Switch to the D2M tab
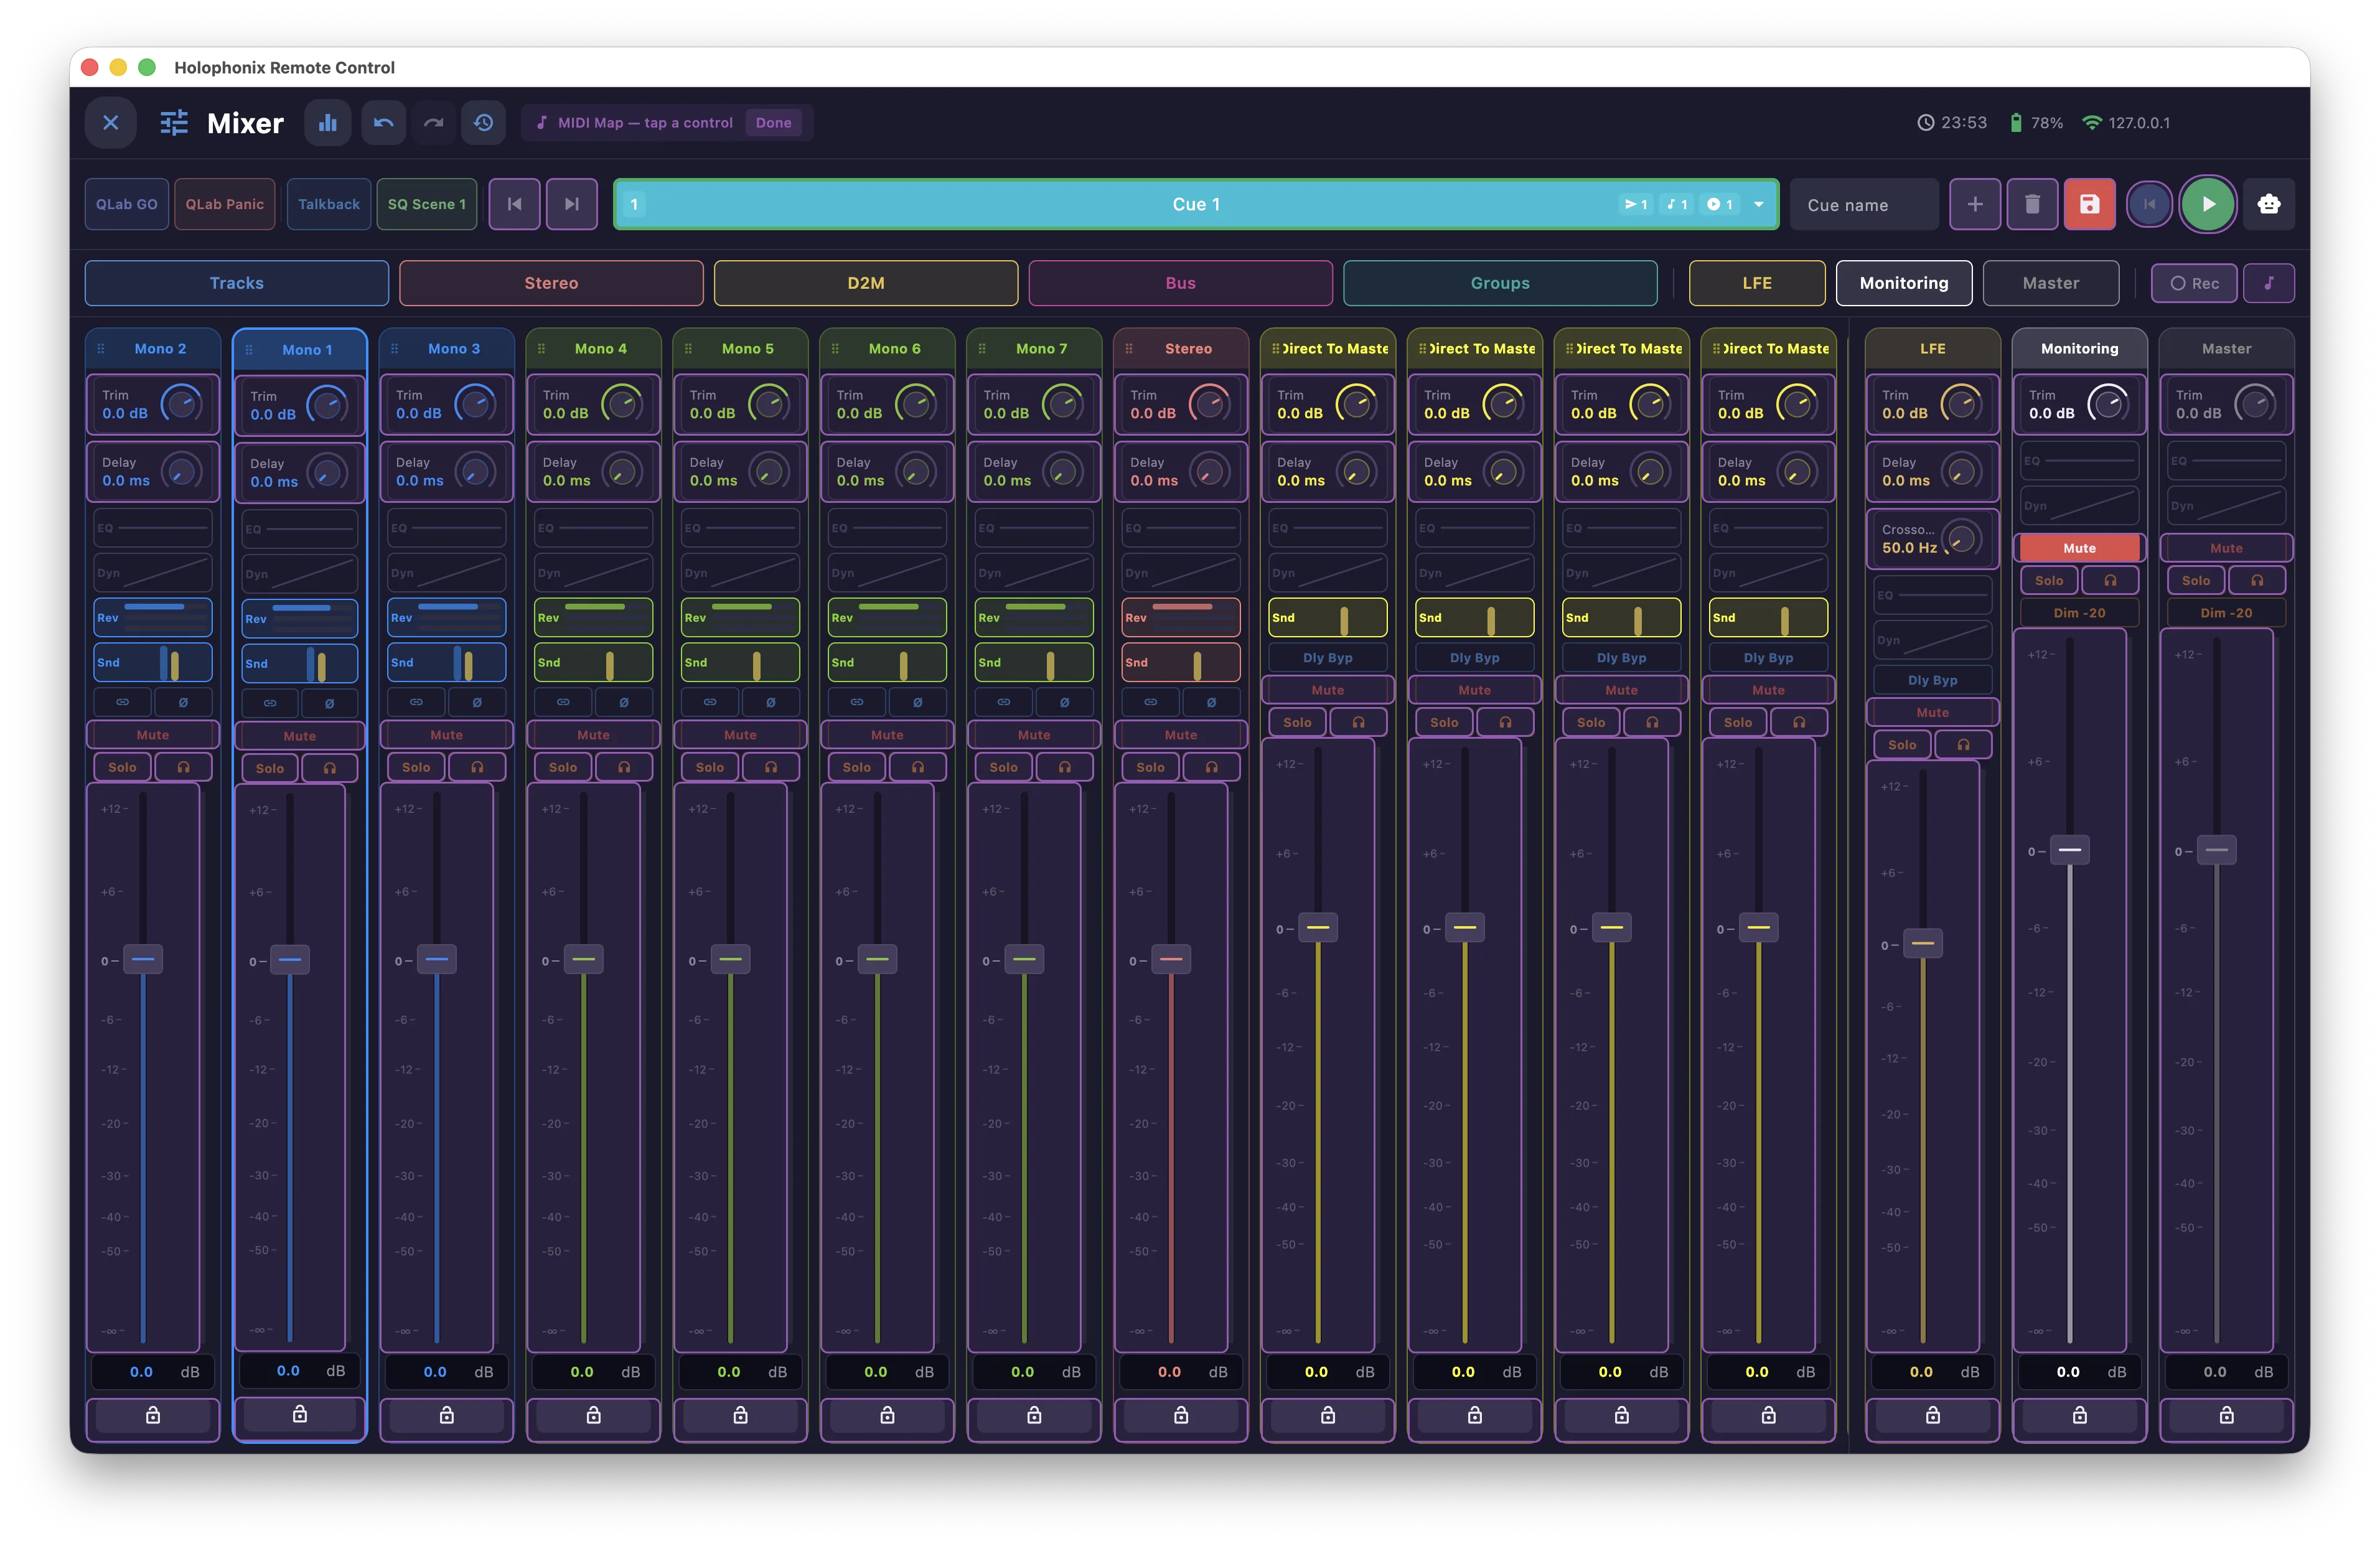 [x=866, y=283]
